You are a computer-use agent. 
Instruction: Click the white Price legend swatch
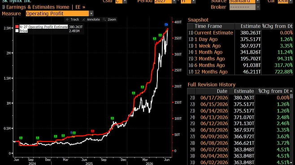pyautogui.click(x=17, y=31)
